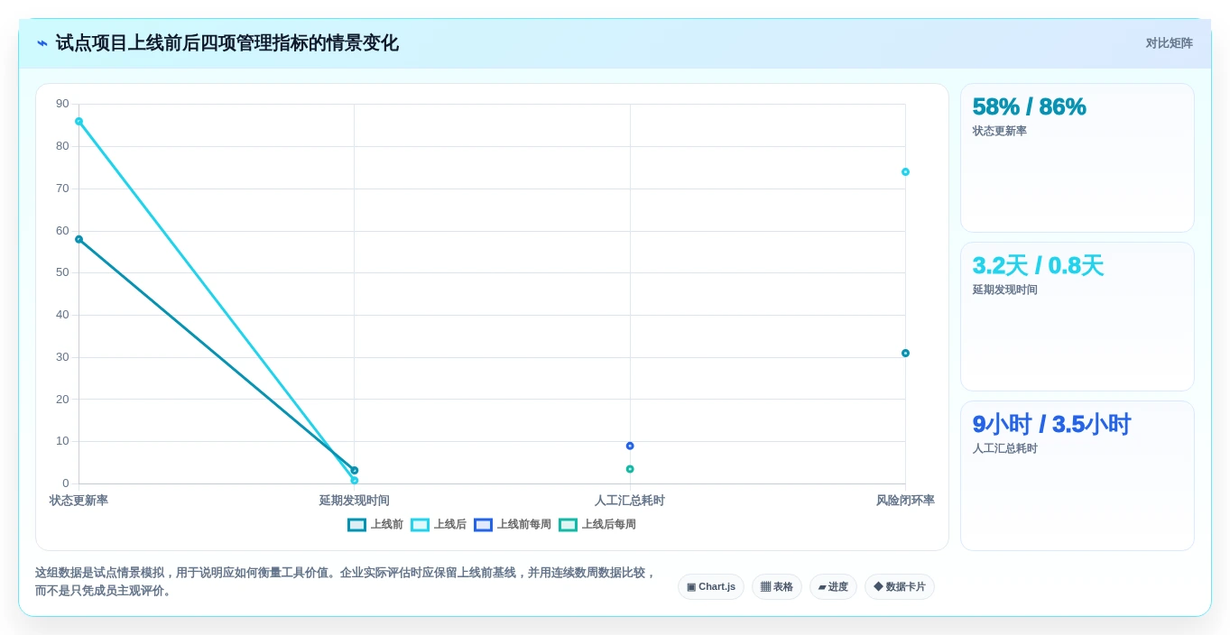Click the chart title 试点项目上线前后四项管理指标的情景变化
Viewport: 1230px width, 635px height.
(x=227, y=43)
